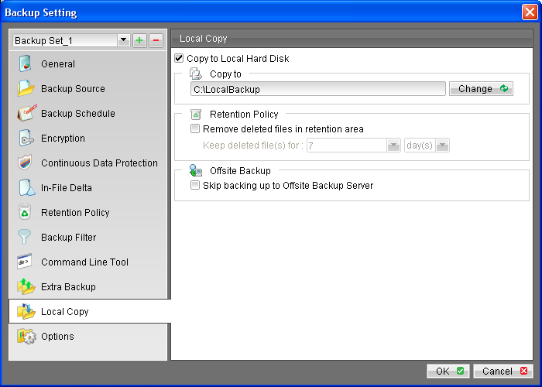Click the Backup Filter funnel icon
The image size is (542, 387).
[x=26, y=238]
